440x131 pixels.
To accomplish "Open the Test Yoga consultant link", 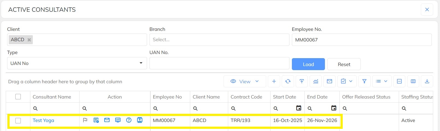I will click(43, 120).
